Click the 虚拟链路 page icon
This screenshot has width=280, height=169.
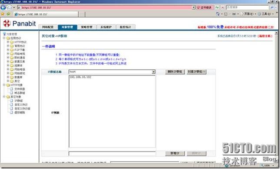click(x=11, y=112)
